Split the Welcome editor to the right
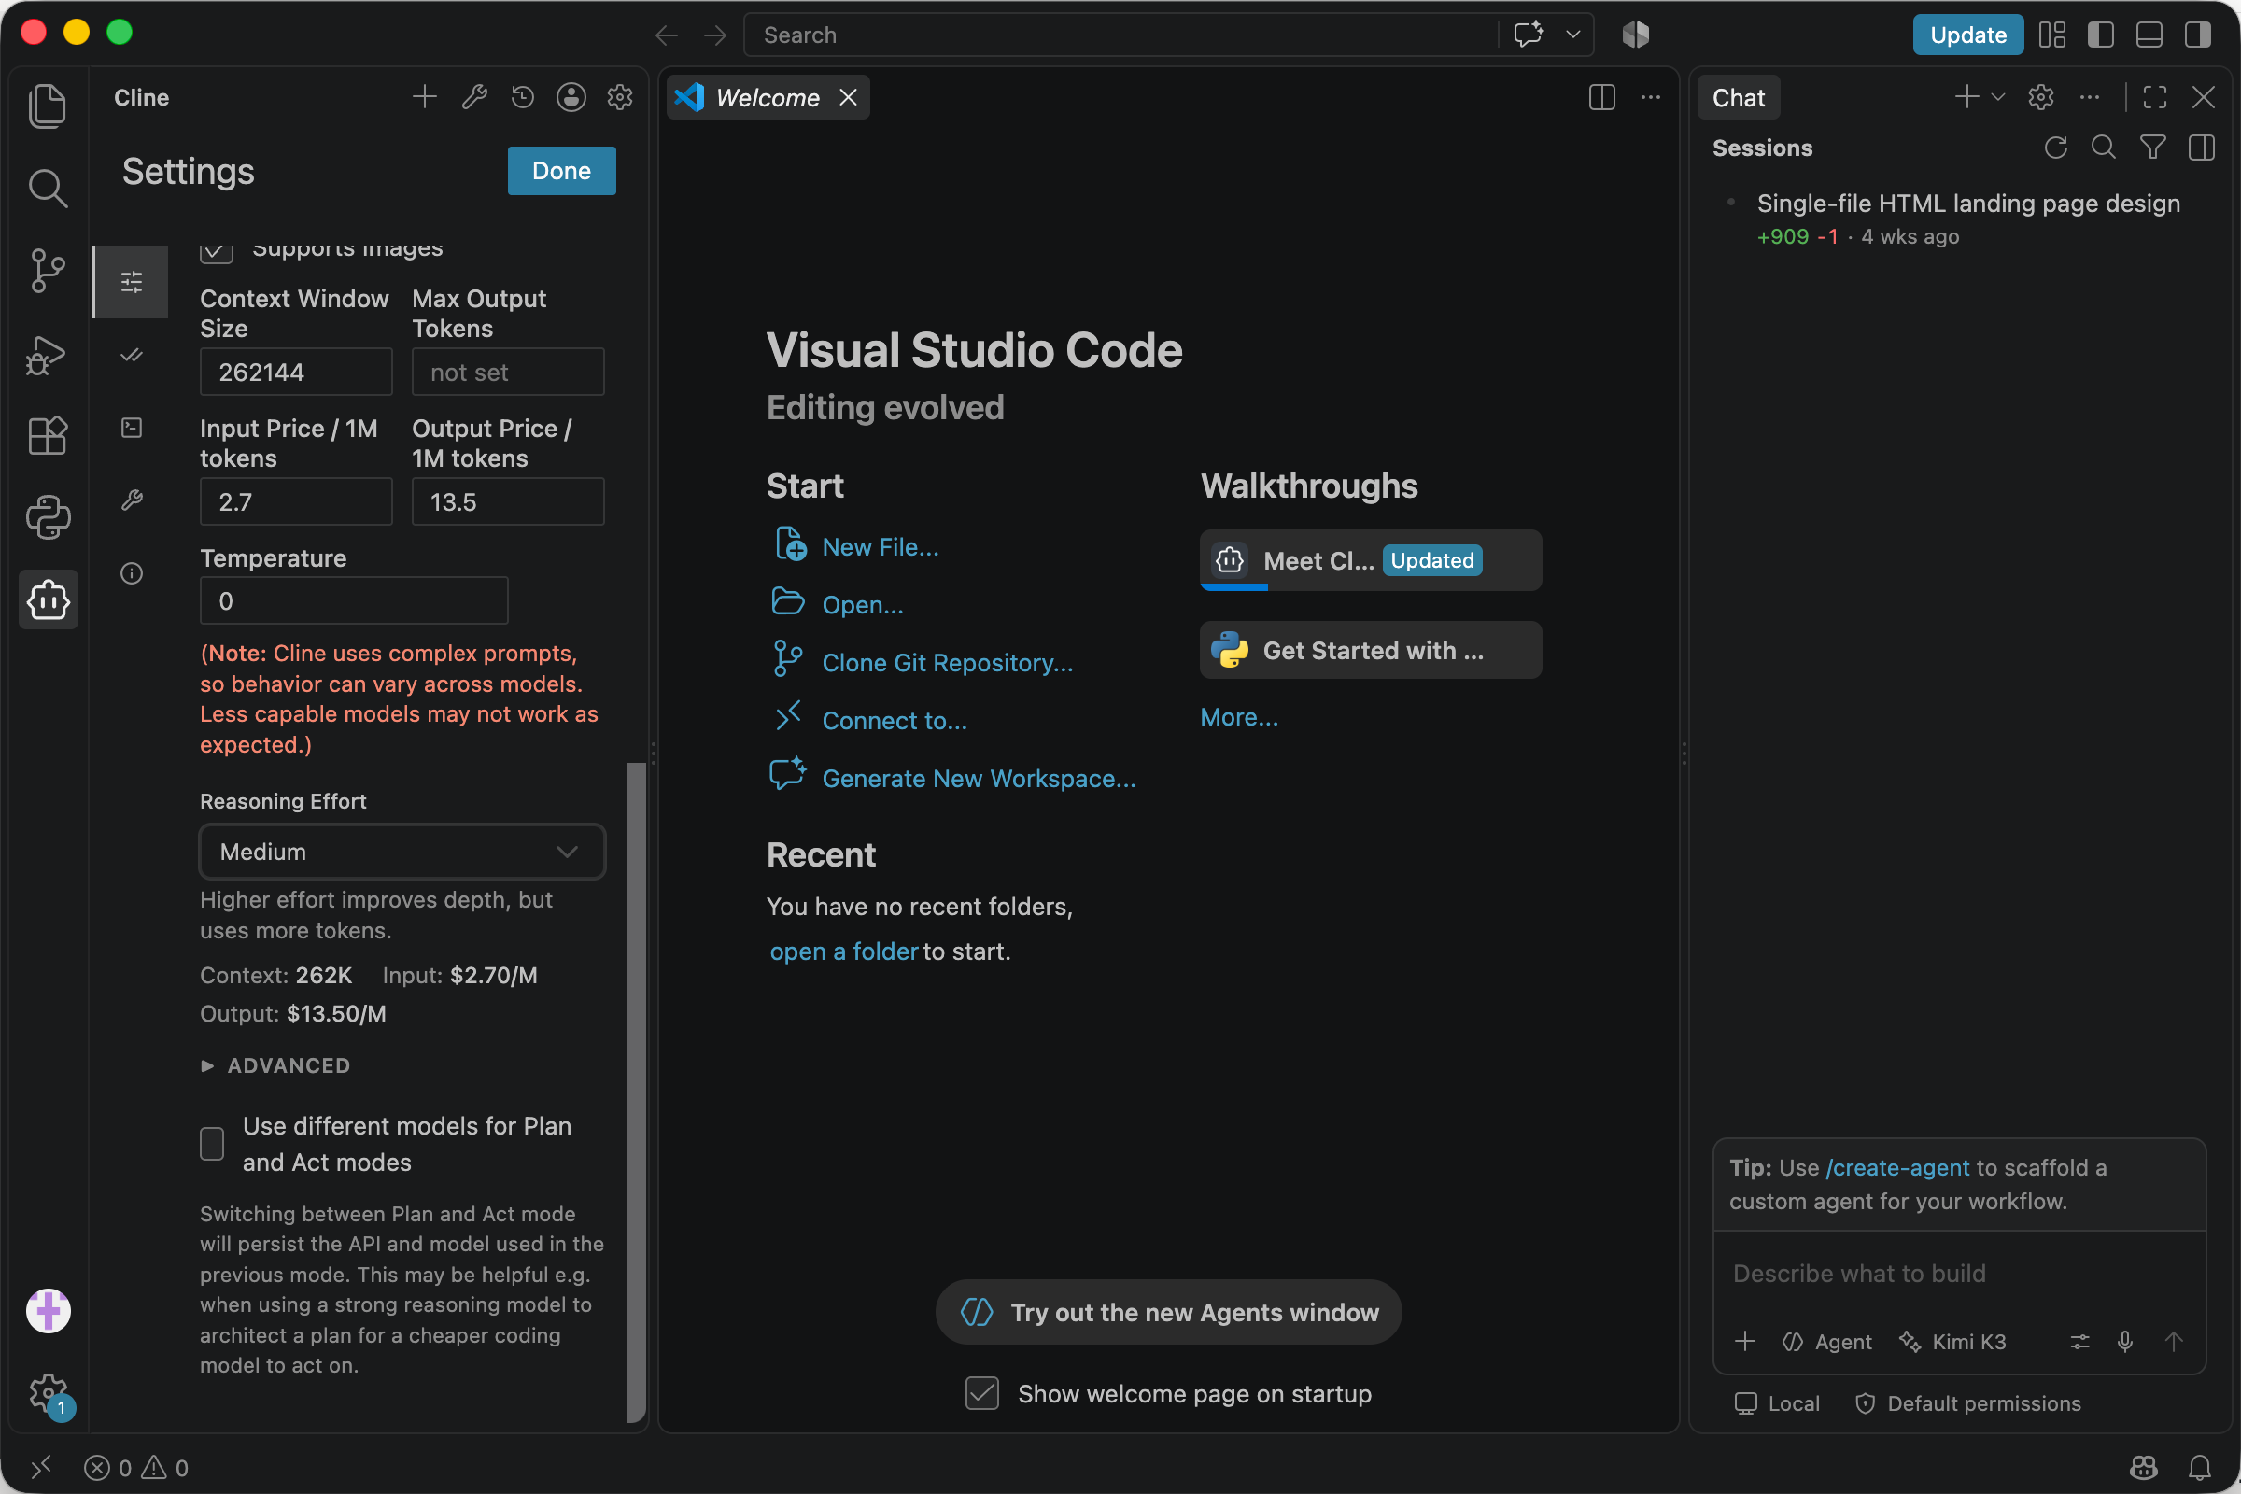Viewport: 2241px width, 1494px height. [1601, 97]
